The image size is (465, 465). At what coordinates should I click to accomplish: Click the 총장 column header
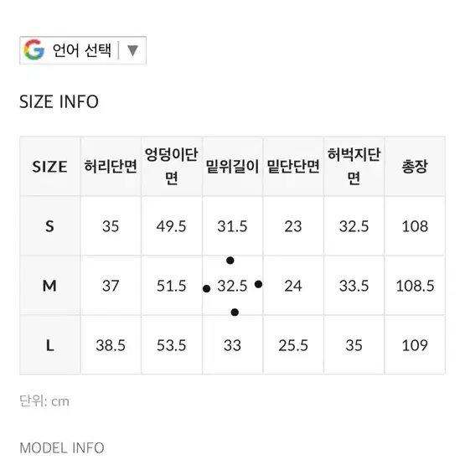[x=415, y=167]
